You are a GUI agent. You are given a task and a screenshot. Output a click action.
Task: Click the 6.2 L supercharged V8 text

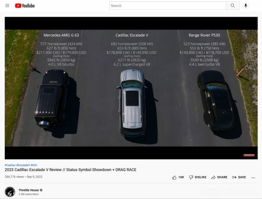tap(132, 64)
